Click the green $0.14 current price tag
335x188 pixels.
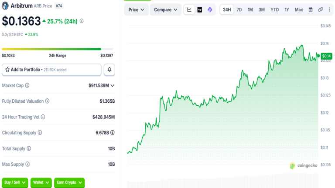coord(326,56)
